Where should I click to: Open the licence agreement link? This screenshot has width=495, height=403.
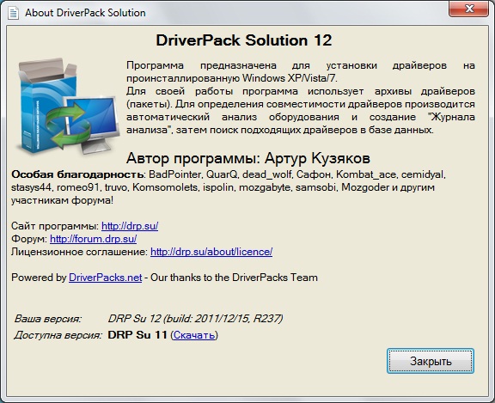[211, 252]
